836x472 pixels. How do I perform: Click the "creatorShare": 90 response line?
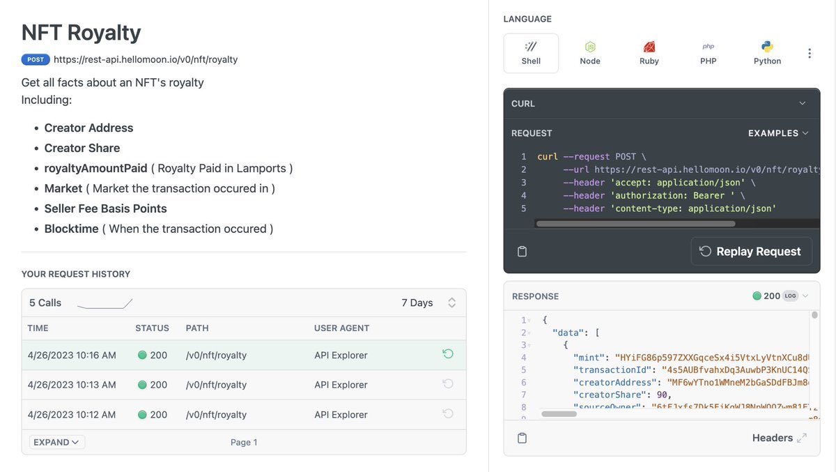[x=622, y=395]
